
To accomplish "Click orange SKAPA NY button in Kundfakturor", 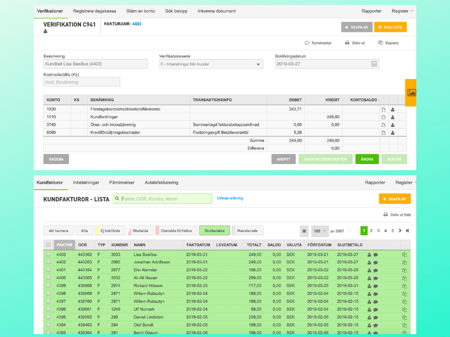I will pos(395,199).
